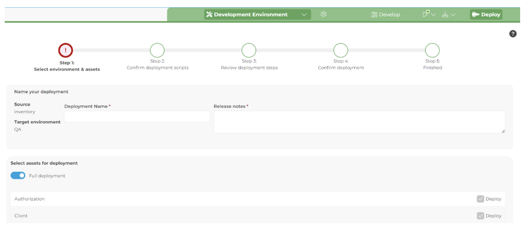This screenshot has height=233, width=524.
Task: Expand the chevron next to run icon
Action: click(434, 15)
